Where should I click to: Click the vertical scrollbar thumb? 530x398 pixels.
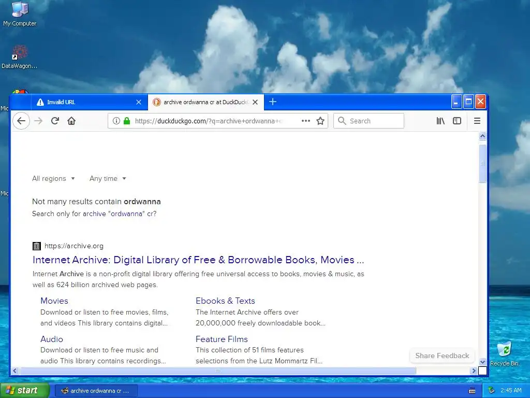click(x=482, y=163)
